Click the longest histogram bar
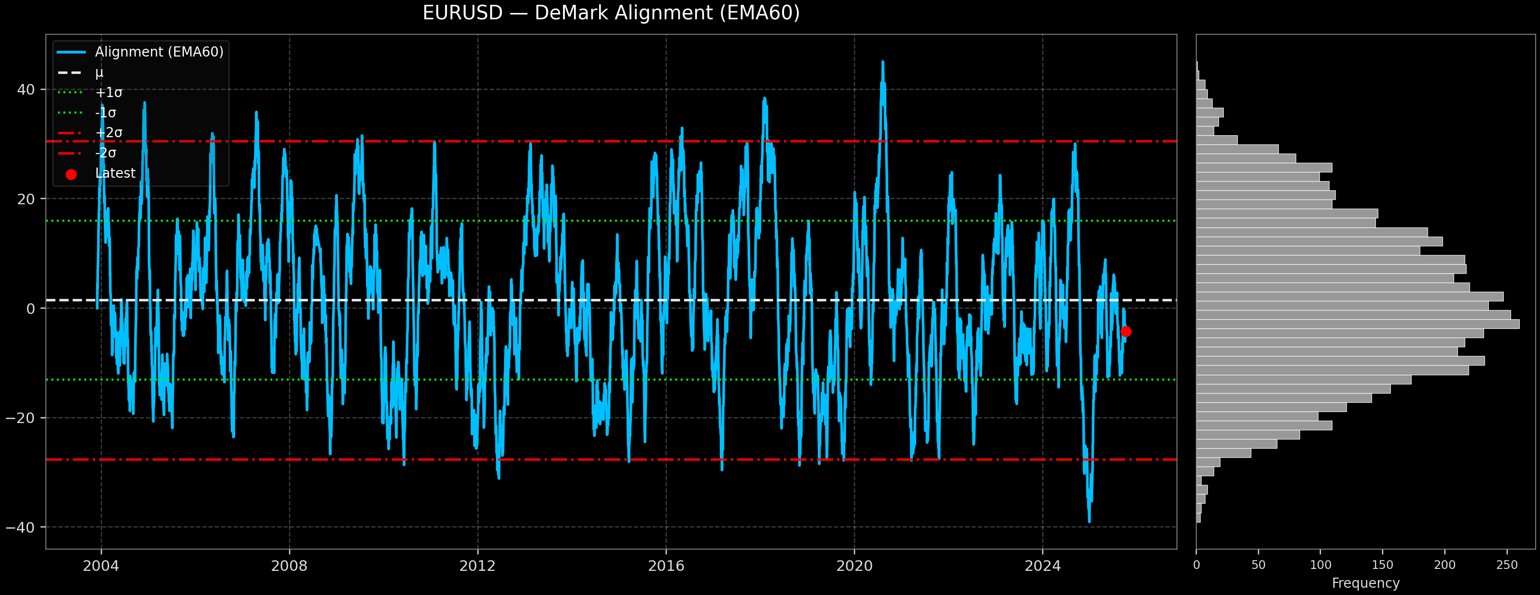 (1357, 324)
